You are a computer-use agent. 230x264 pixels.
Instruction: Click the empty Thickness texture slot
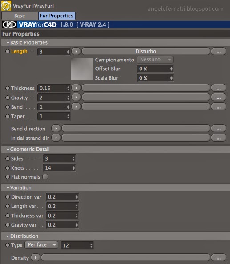[146, 88]
